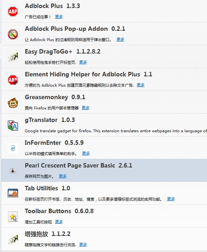Click the Element Hiding Helper ABP icon
This screenshot has width=207, height=252.
(x=13, y=80)
